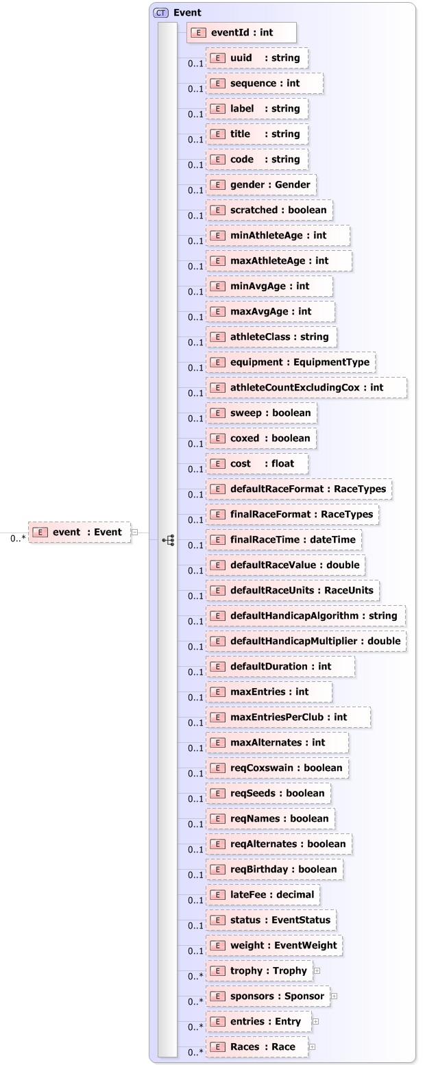Click the E icon of minAvgAge

217,286
